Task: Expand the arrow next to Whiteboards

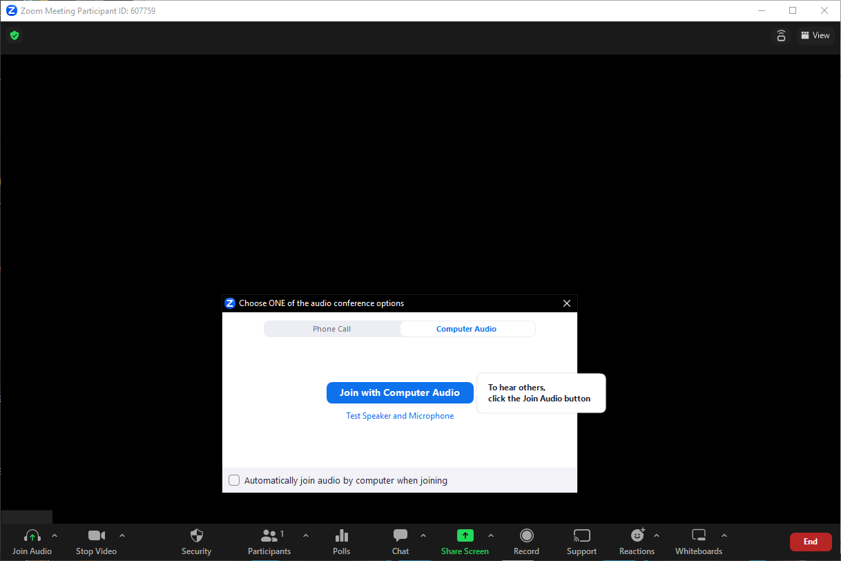Action: (x=724, y=535)
